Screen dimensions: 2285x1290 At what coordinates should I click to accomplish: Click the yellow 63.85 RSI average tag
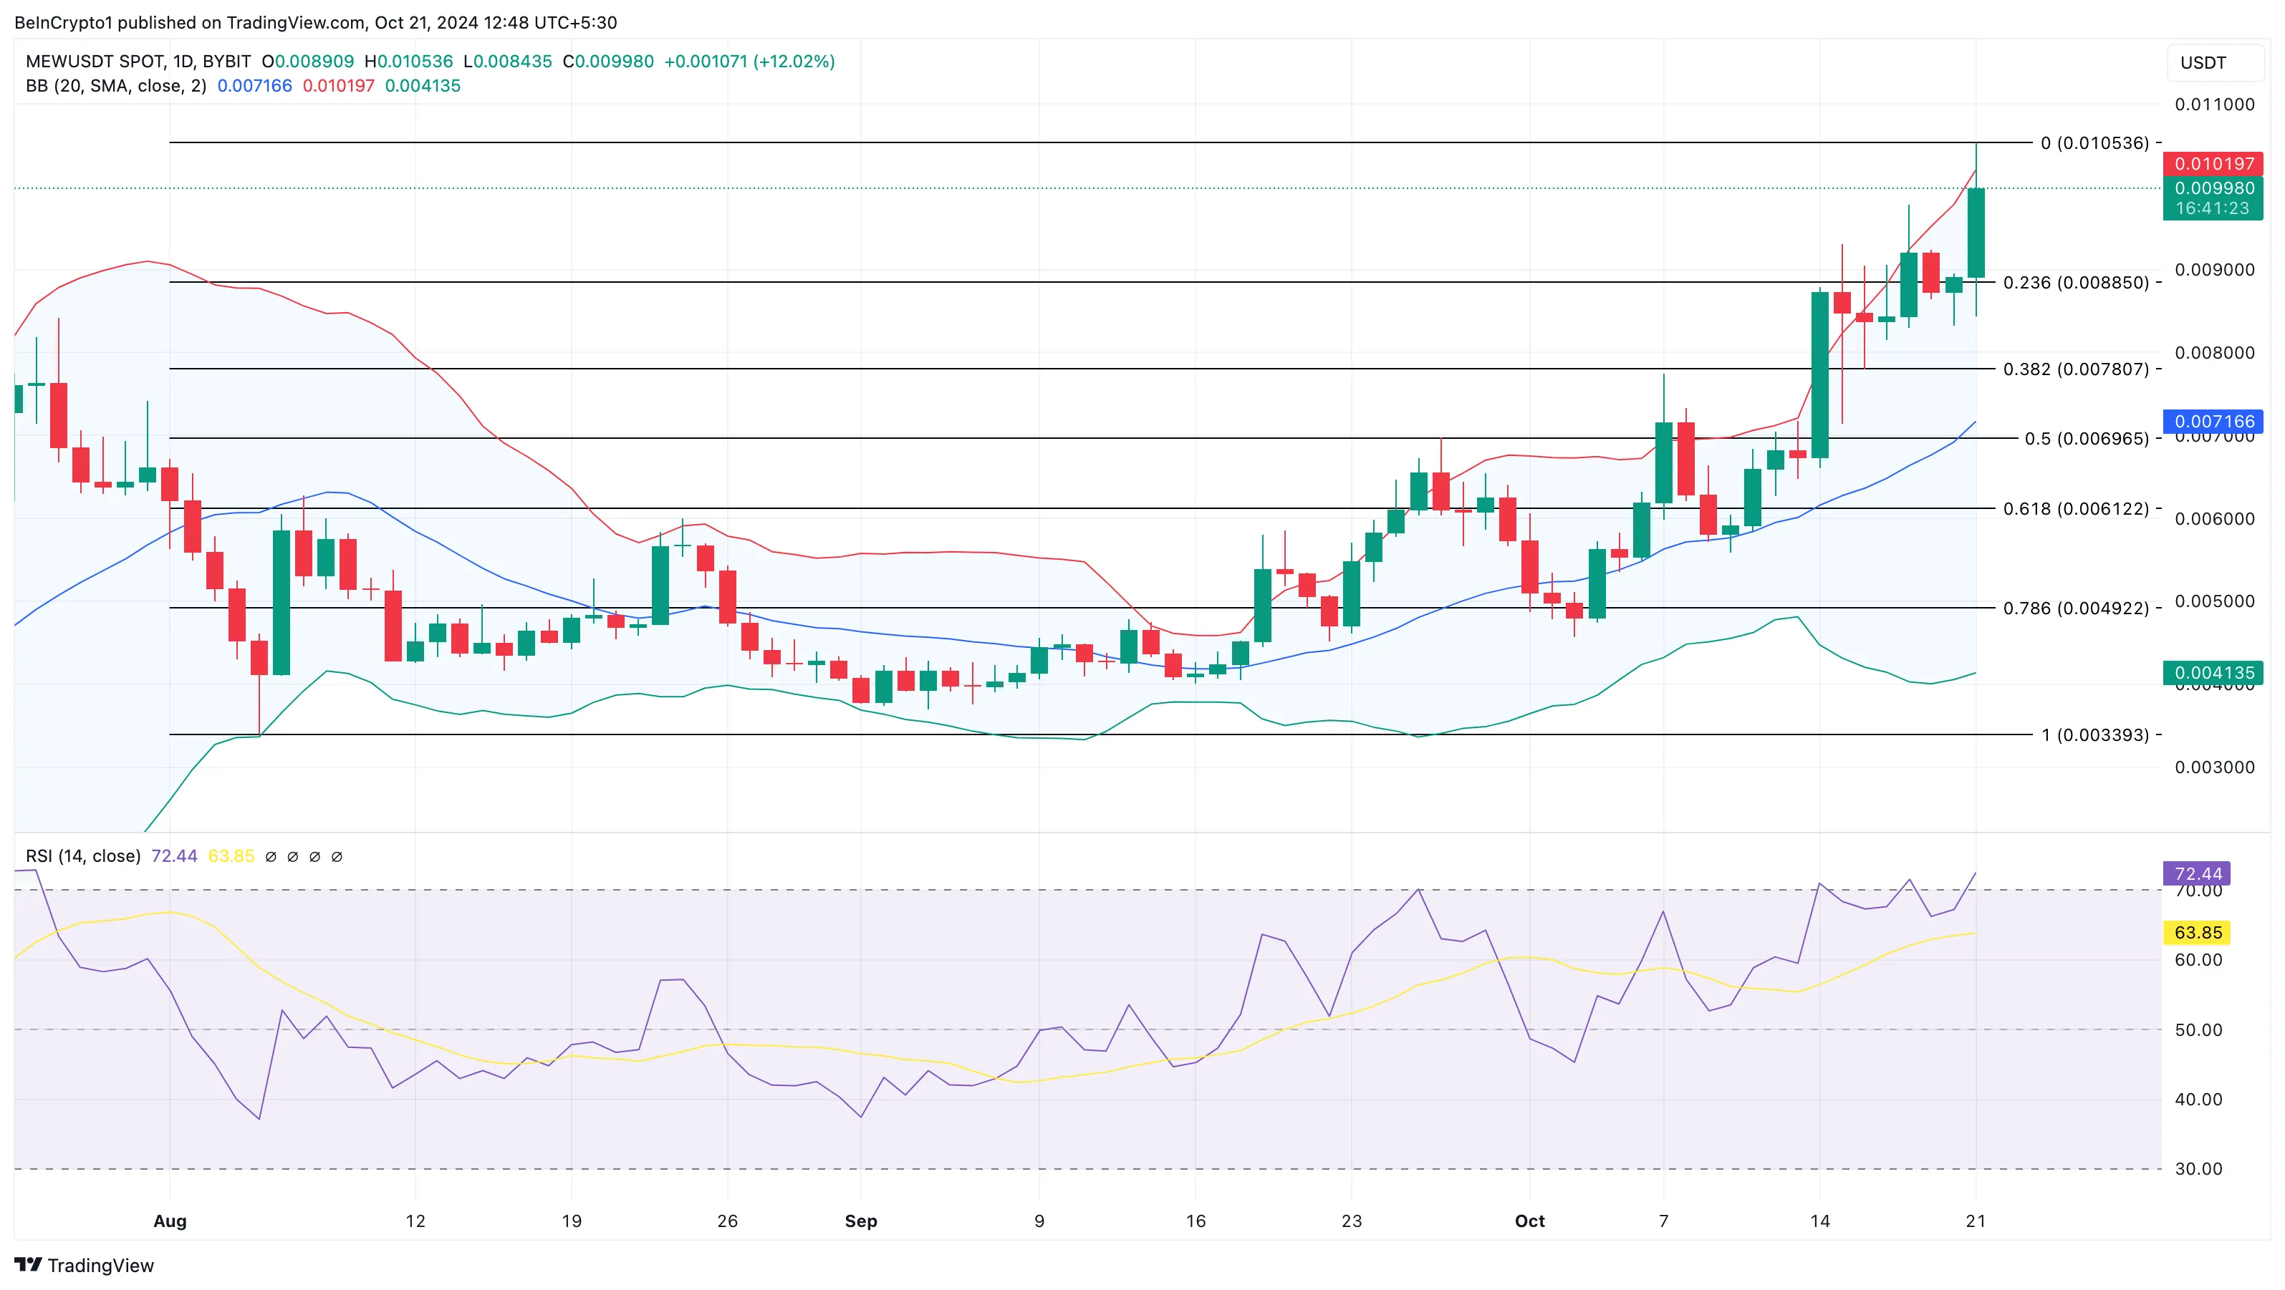click(x=2197, y=932)
